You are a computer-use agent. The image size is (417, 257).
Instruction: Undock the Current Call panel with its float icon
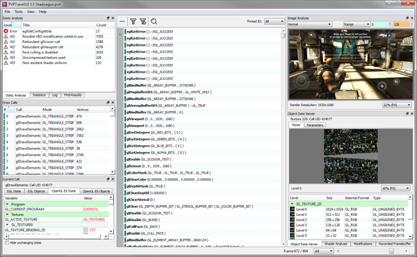coord(108,179)
